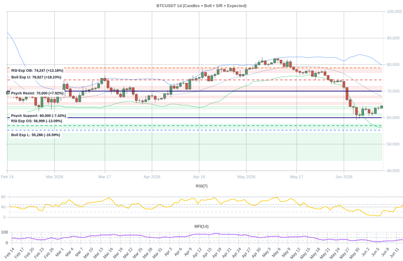This screenshot has height=261, width=403.
Task: Select the rotated "May 15" date label
Action: (x=305, y=253)
